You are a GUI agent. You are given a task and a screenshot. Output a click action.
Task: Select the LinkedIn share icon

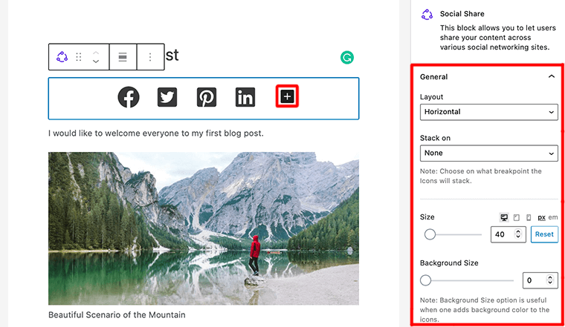point(245,97)
